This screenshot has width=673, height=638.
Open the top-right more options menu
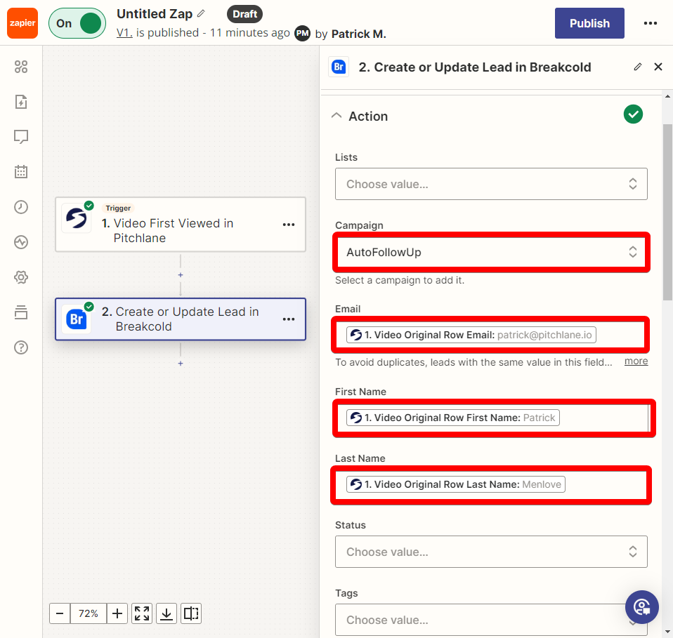pos(651,23)
